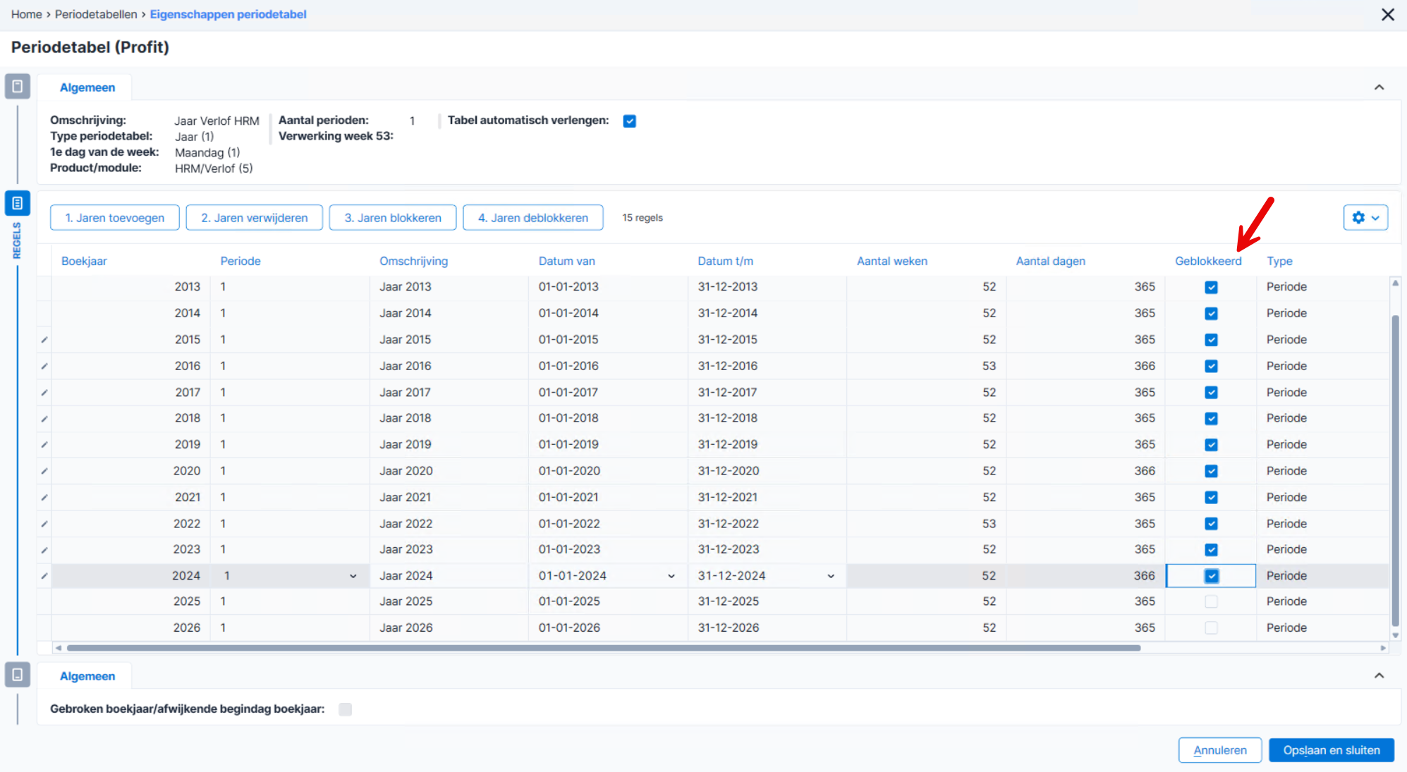Viewport: 1407px width, 772px height.
Task: Select the top Algemeen tab
Action: tap(87, 87)
